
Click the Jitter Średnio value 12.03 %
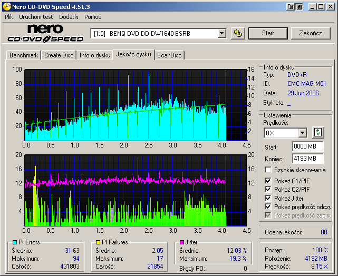[237, 250]
